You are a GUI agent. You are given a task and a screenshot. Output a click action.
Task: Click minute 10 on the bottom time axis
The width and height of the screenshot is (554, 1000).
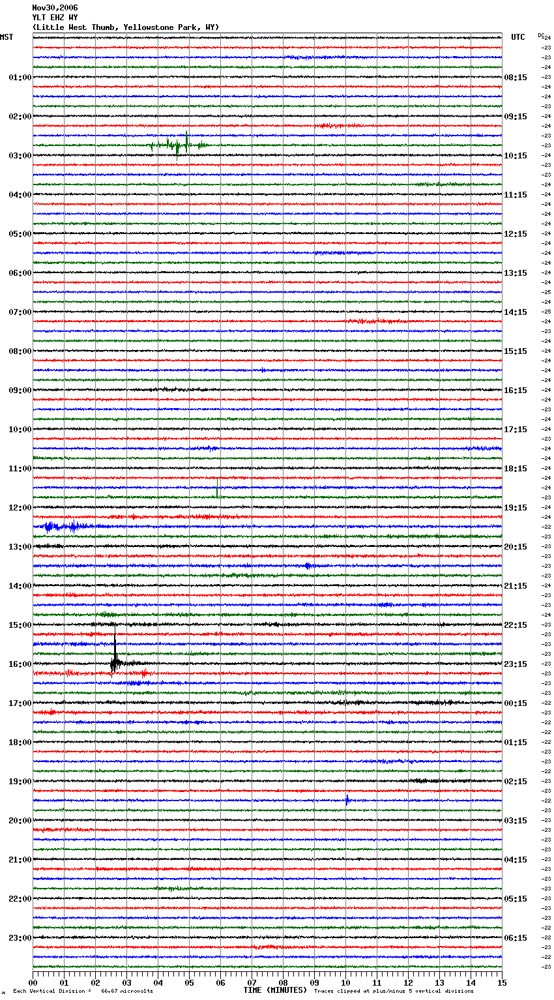tap(345, 982)
